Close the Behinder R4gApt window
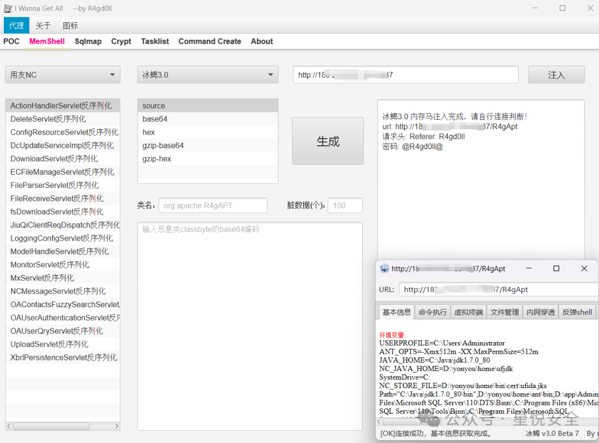Screen dimensions: 599x443 click(x=584, y=268)
